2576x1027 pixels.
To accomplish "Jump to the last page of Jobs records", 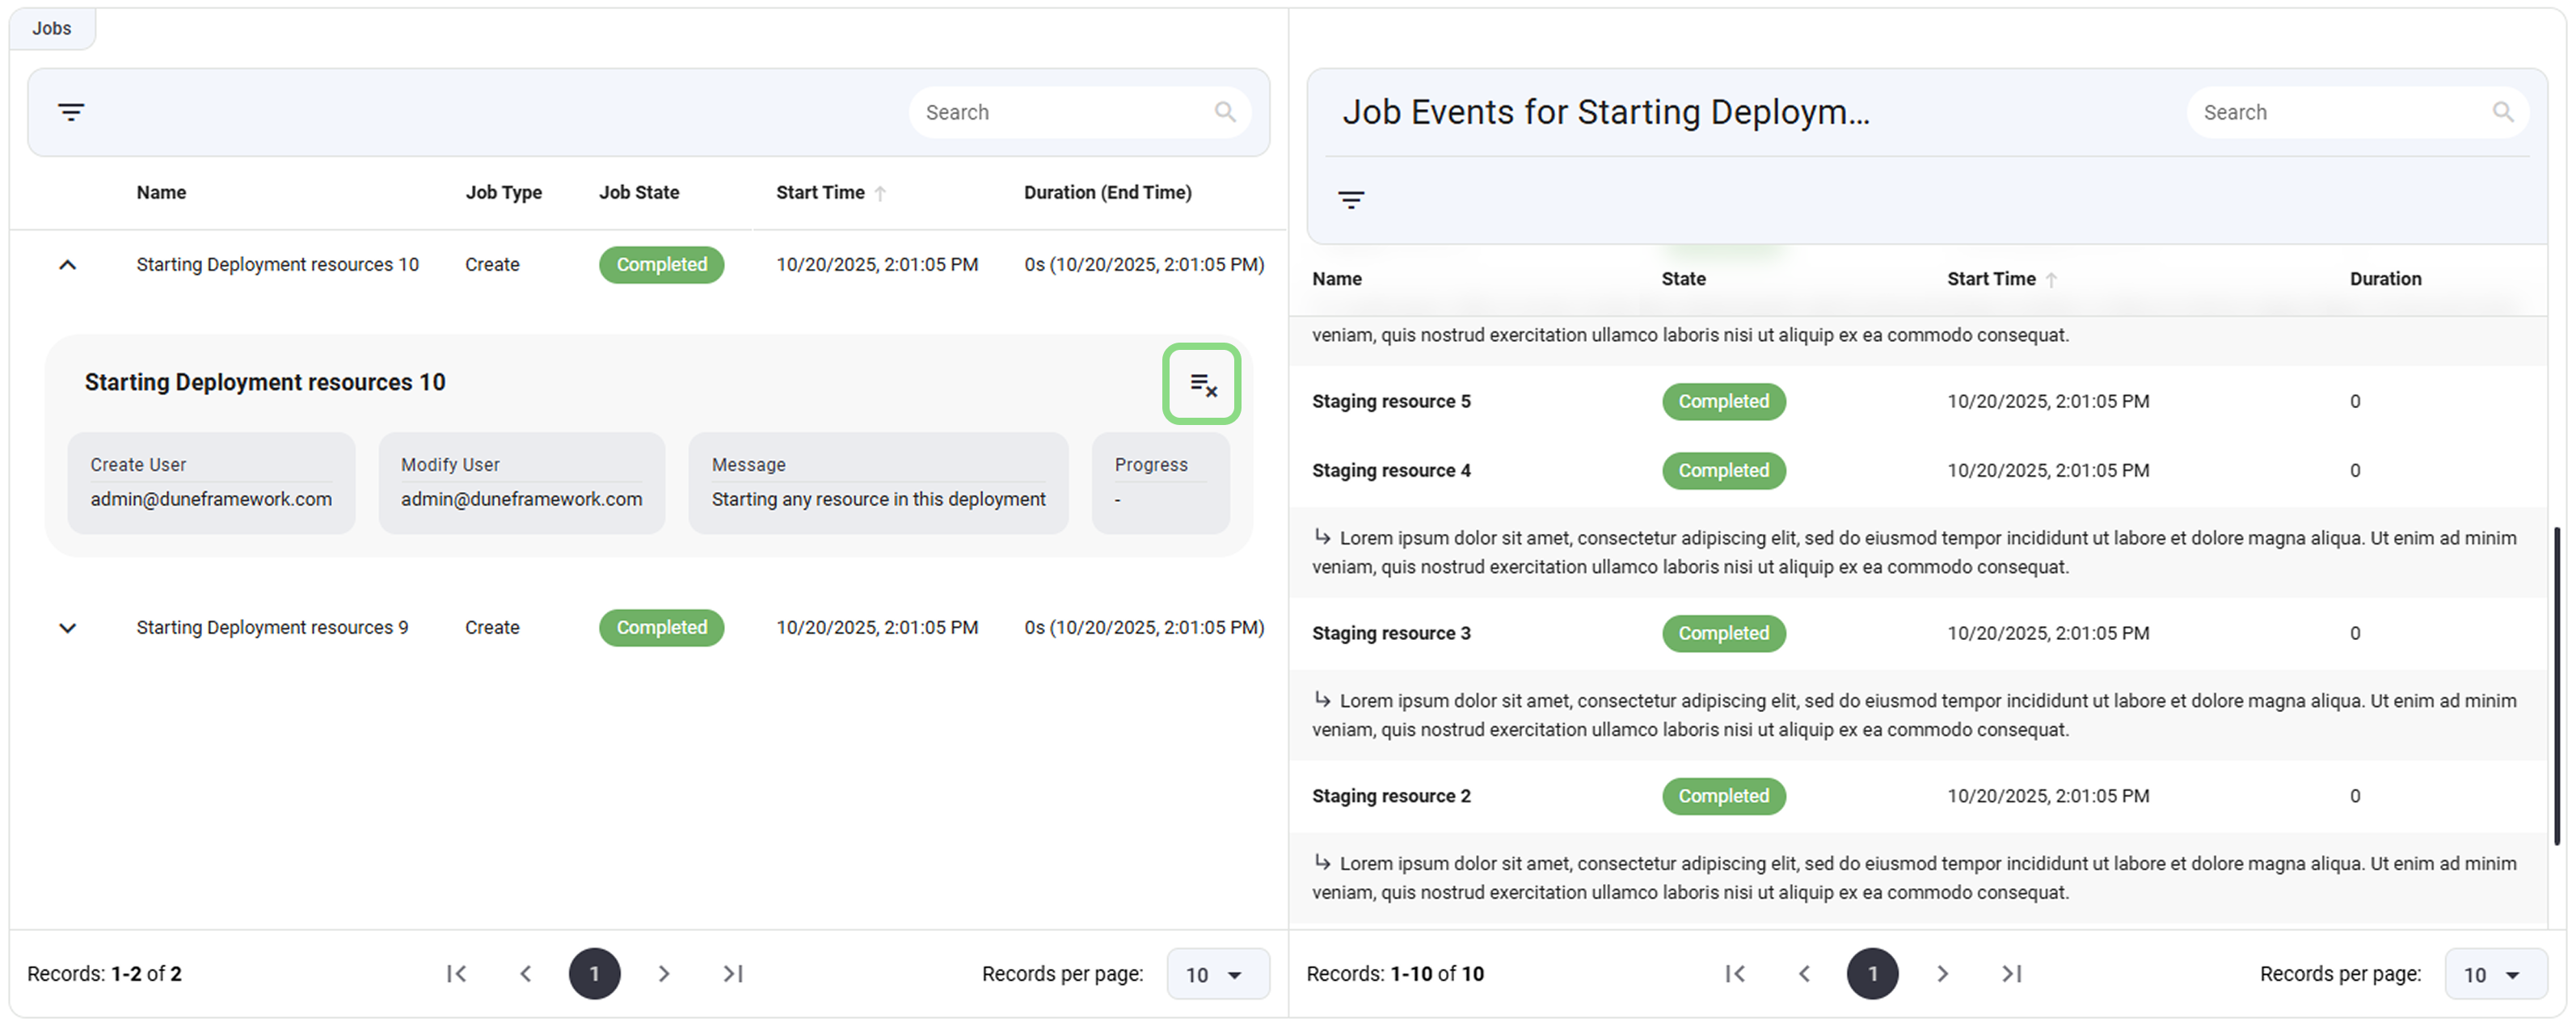I will click(x=733, y=973).
